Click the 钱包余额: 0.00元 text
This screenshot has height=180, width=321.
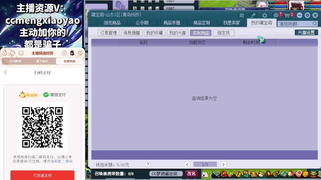[112, 165]
